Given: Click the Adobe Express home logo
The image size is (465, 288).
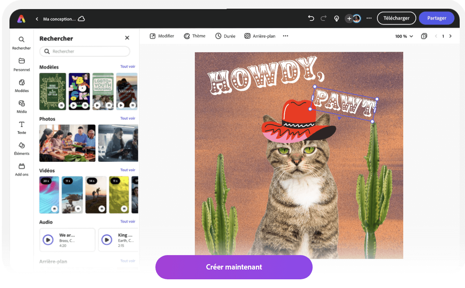Looking at the screenshot, I should (21, 19).
